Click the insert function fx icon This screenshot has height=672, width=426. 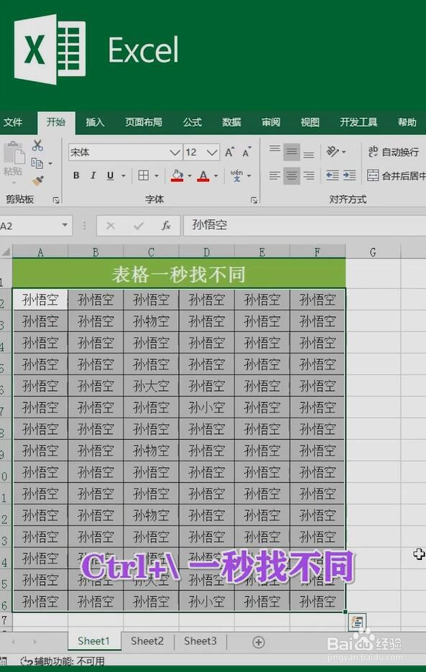tap(166, 226)
